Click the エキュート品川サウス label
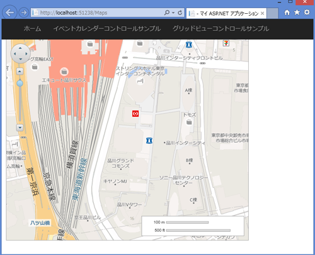This screenshot has width=315, height=255. [64, 80]
